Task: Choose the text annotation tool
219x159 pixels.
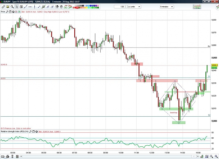Action: pyautogui.click(x=21, y=7)
